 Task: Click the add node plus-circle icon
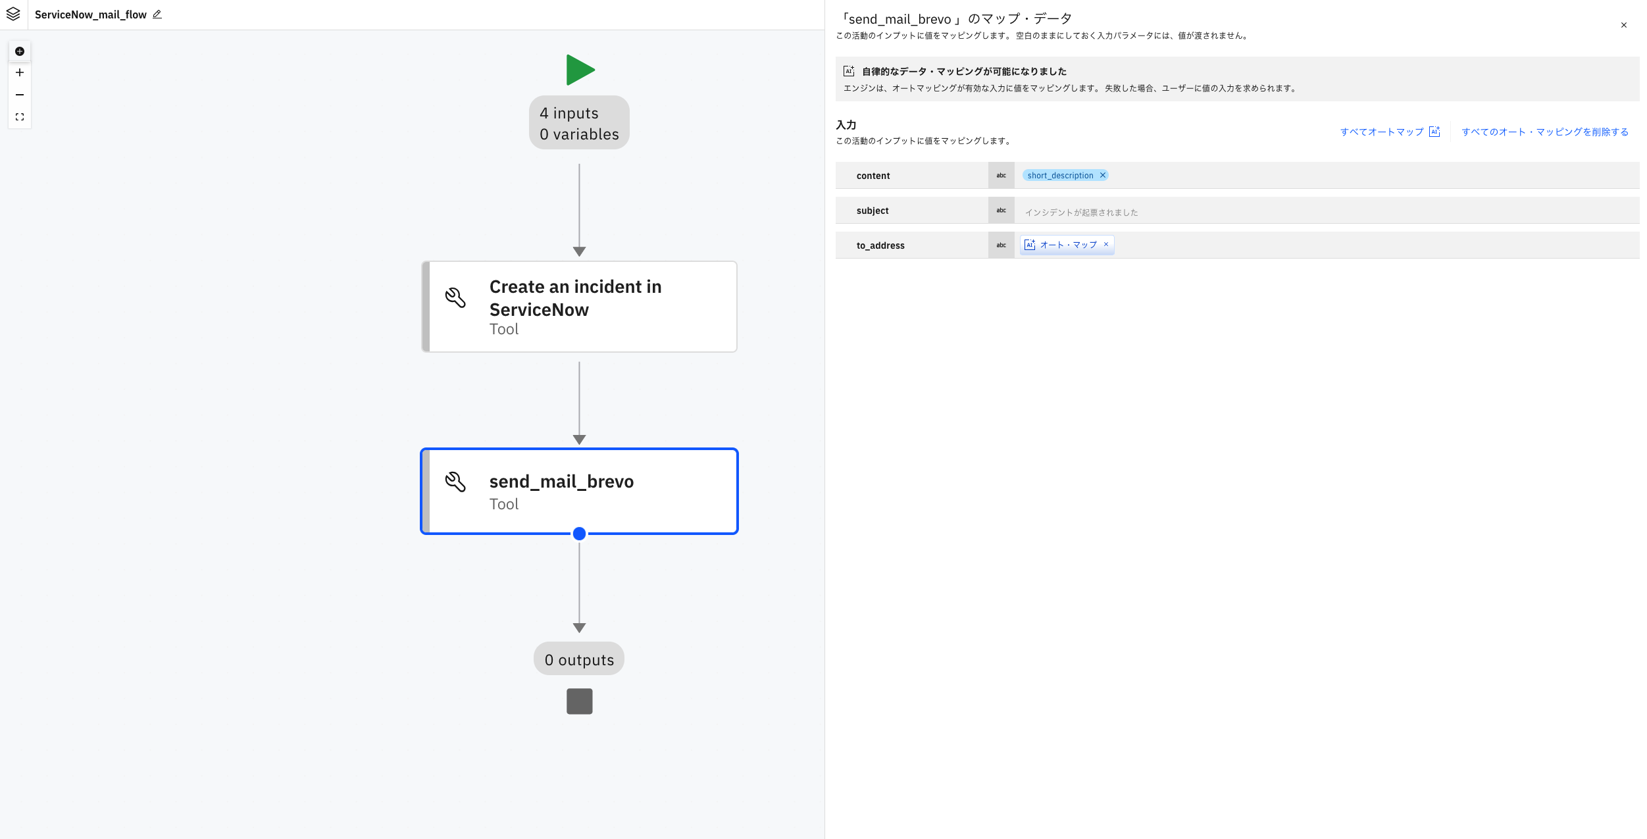(20, 51)
